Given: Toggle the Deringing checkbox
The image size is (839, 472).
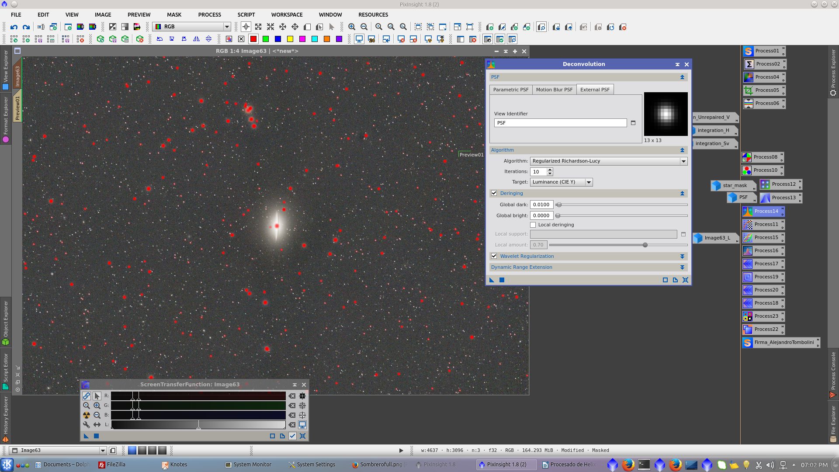Looking at the screenshot, I should [494, 193].
